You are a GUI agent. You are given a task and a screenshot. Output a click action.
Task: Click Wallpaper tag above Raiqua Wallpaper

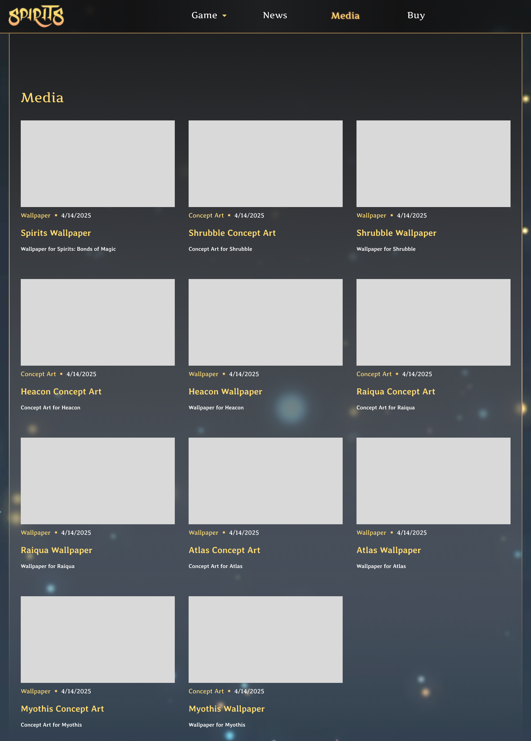(x=36, y=533)
